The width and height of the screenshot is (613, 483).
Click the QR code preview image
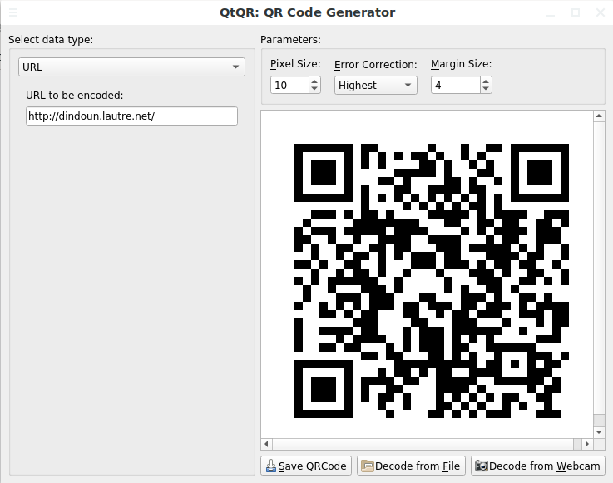[431, 281]
